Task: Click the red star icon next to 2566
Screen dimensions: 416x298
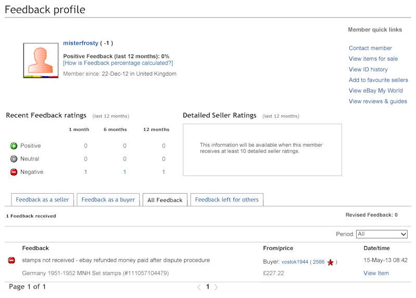Action: [330, 262]
